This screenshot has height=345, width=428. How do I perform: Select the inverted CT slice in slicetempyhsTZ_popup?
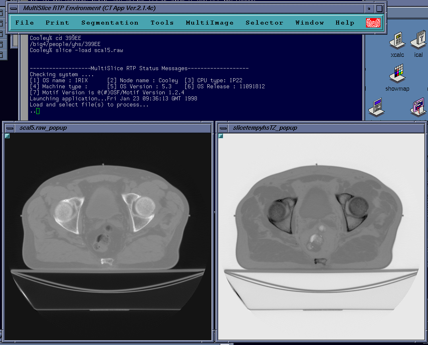coord(322,237)
